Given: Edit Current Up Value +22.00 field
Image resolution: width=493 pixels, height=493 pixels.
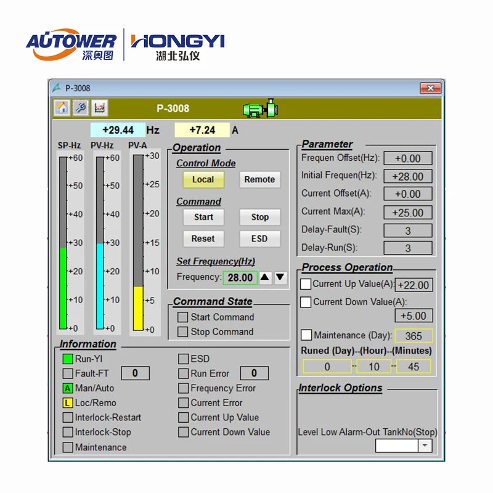Looking at the screenshot, I should pos(414,285).
